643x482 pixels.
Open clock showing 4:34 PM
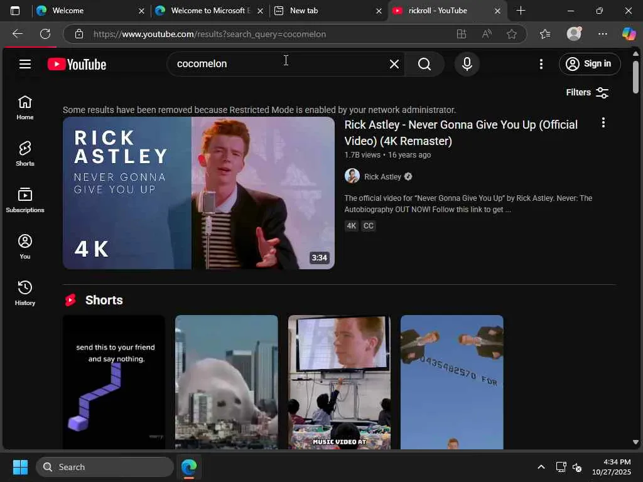(x=612, y=467)
